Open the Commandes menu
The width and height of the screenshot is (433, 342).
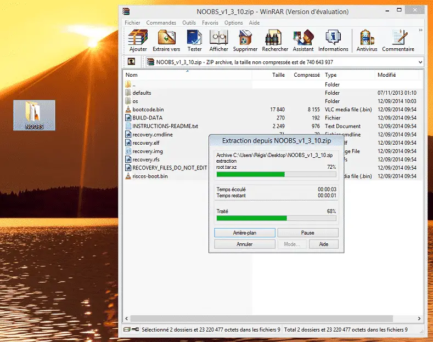coord(161,22)
